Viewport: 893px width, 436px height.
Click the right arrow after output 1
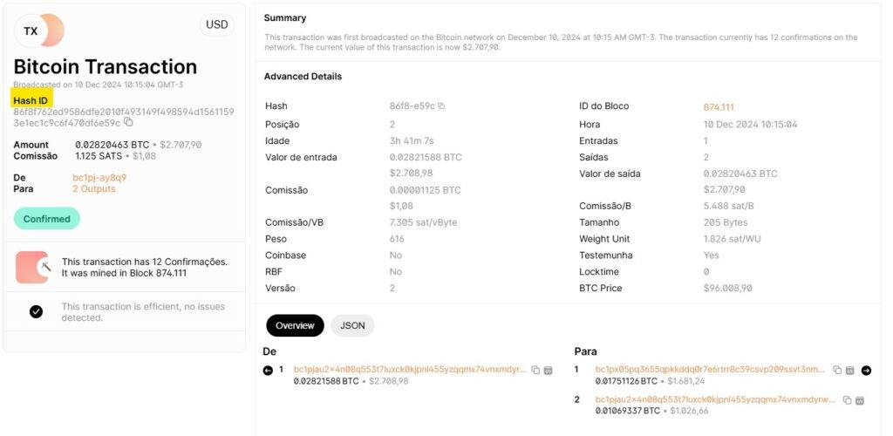866,371
